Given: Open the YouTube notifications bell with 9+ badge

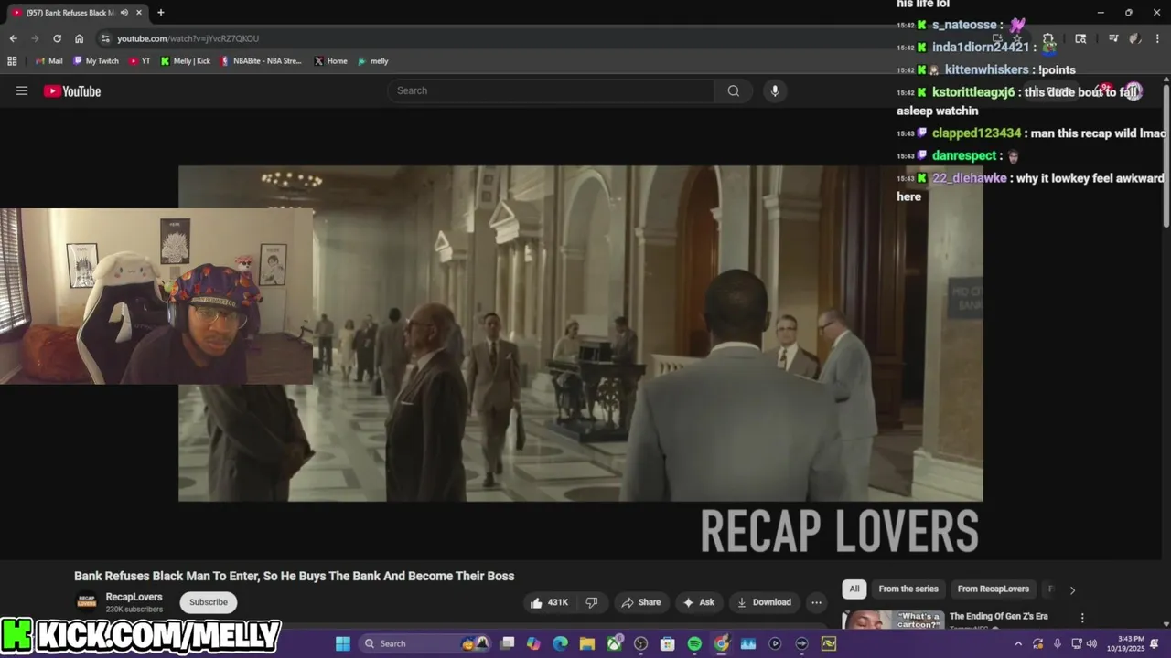Looking at the screenshot, I should [1103, 90].
